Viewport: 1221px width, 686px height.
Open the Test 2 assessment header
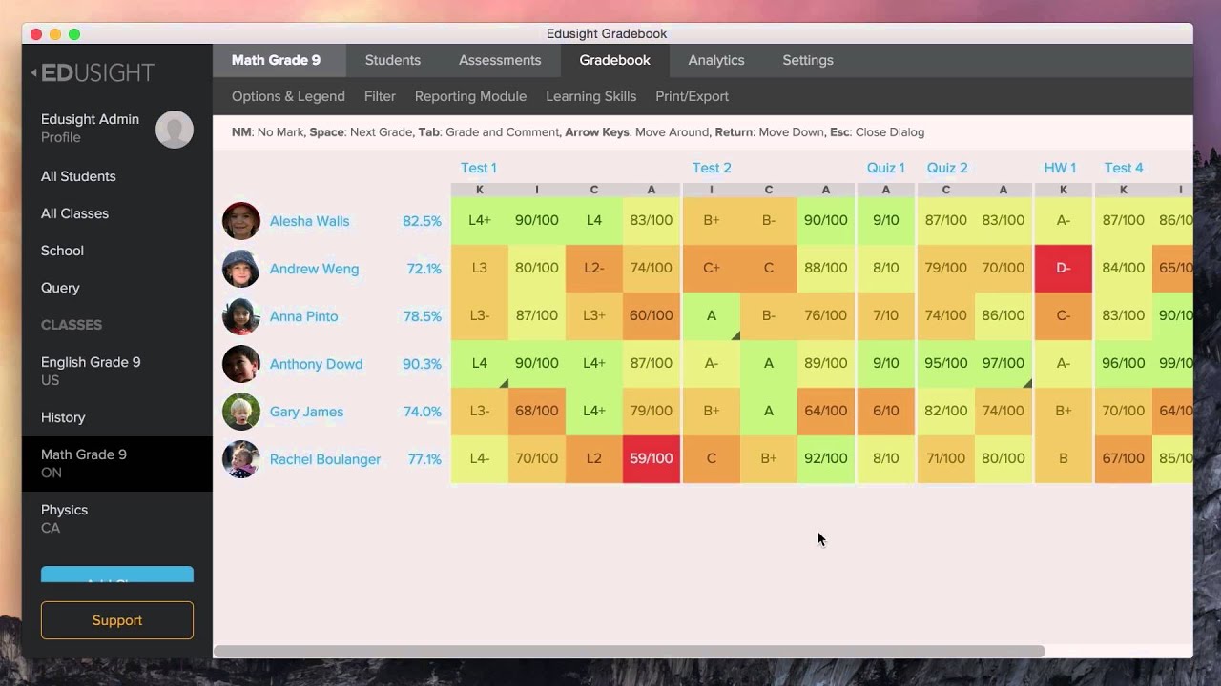pyautogui.click(x=712, y=168)
